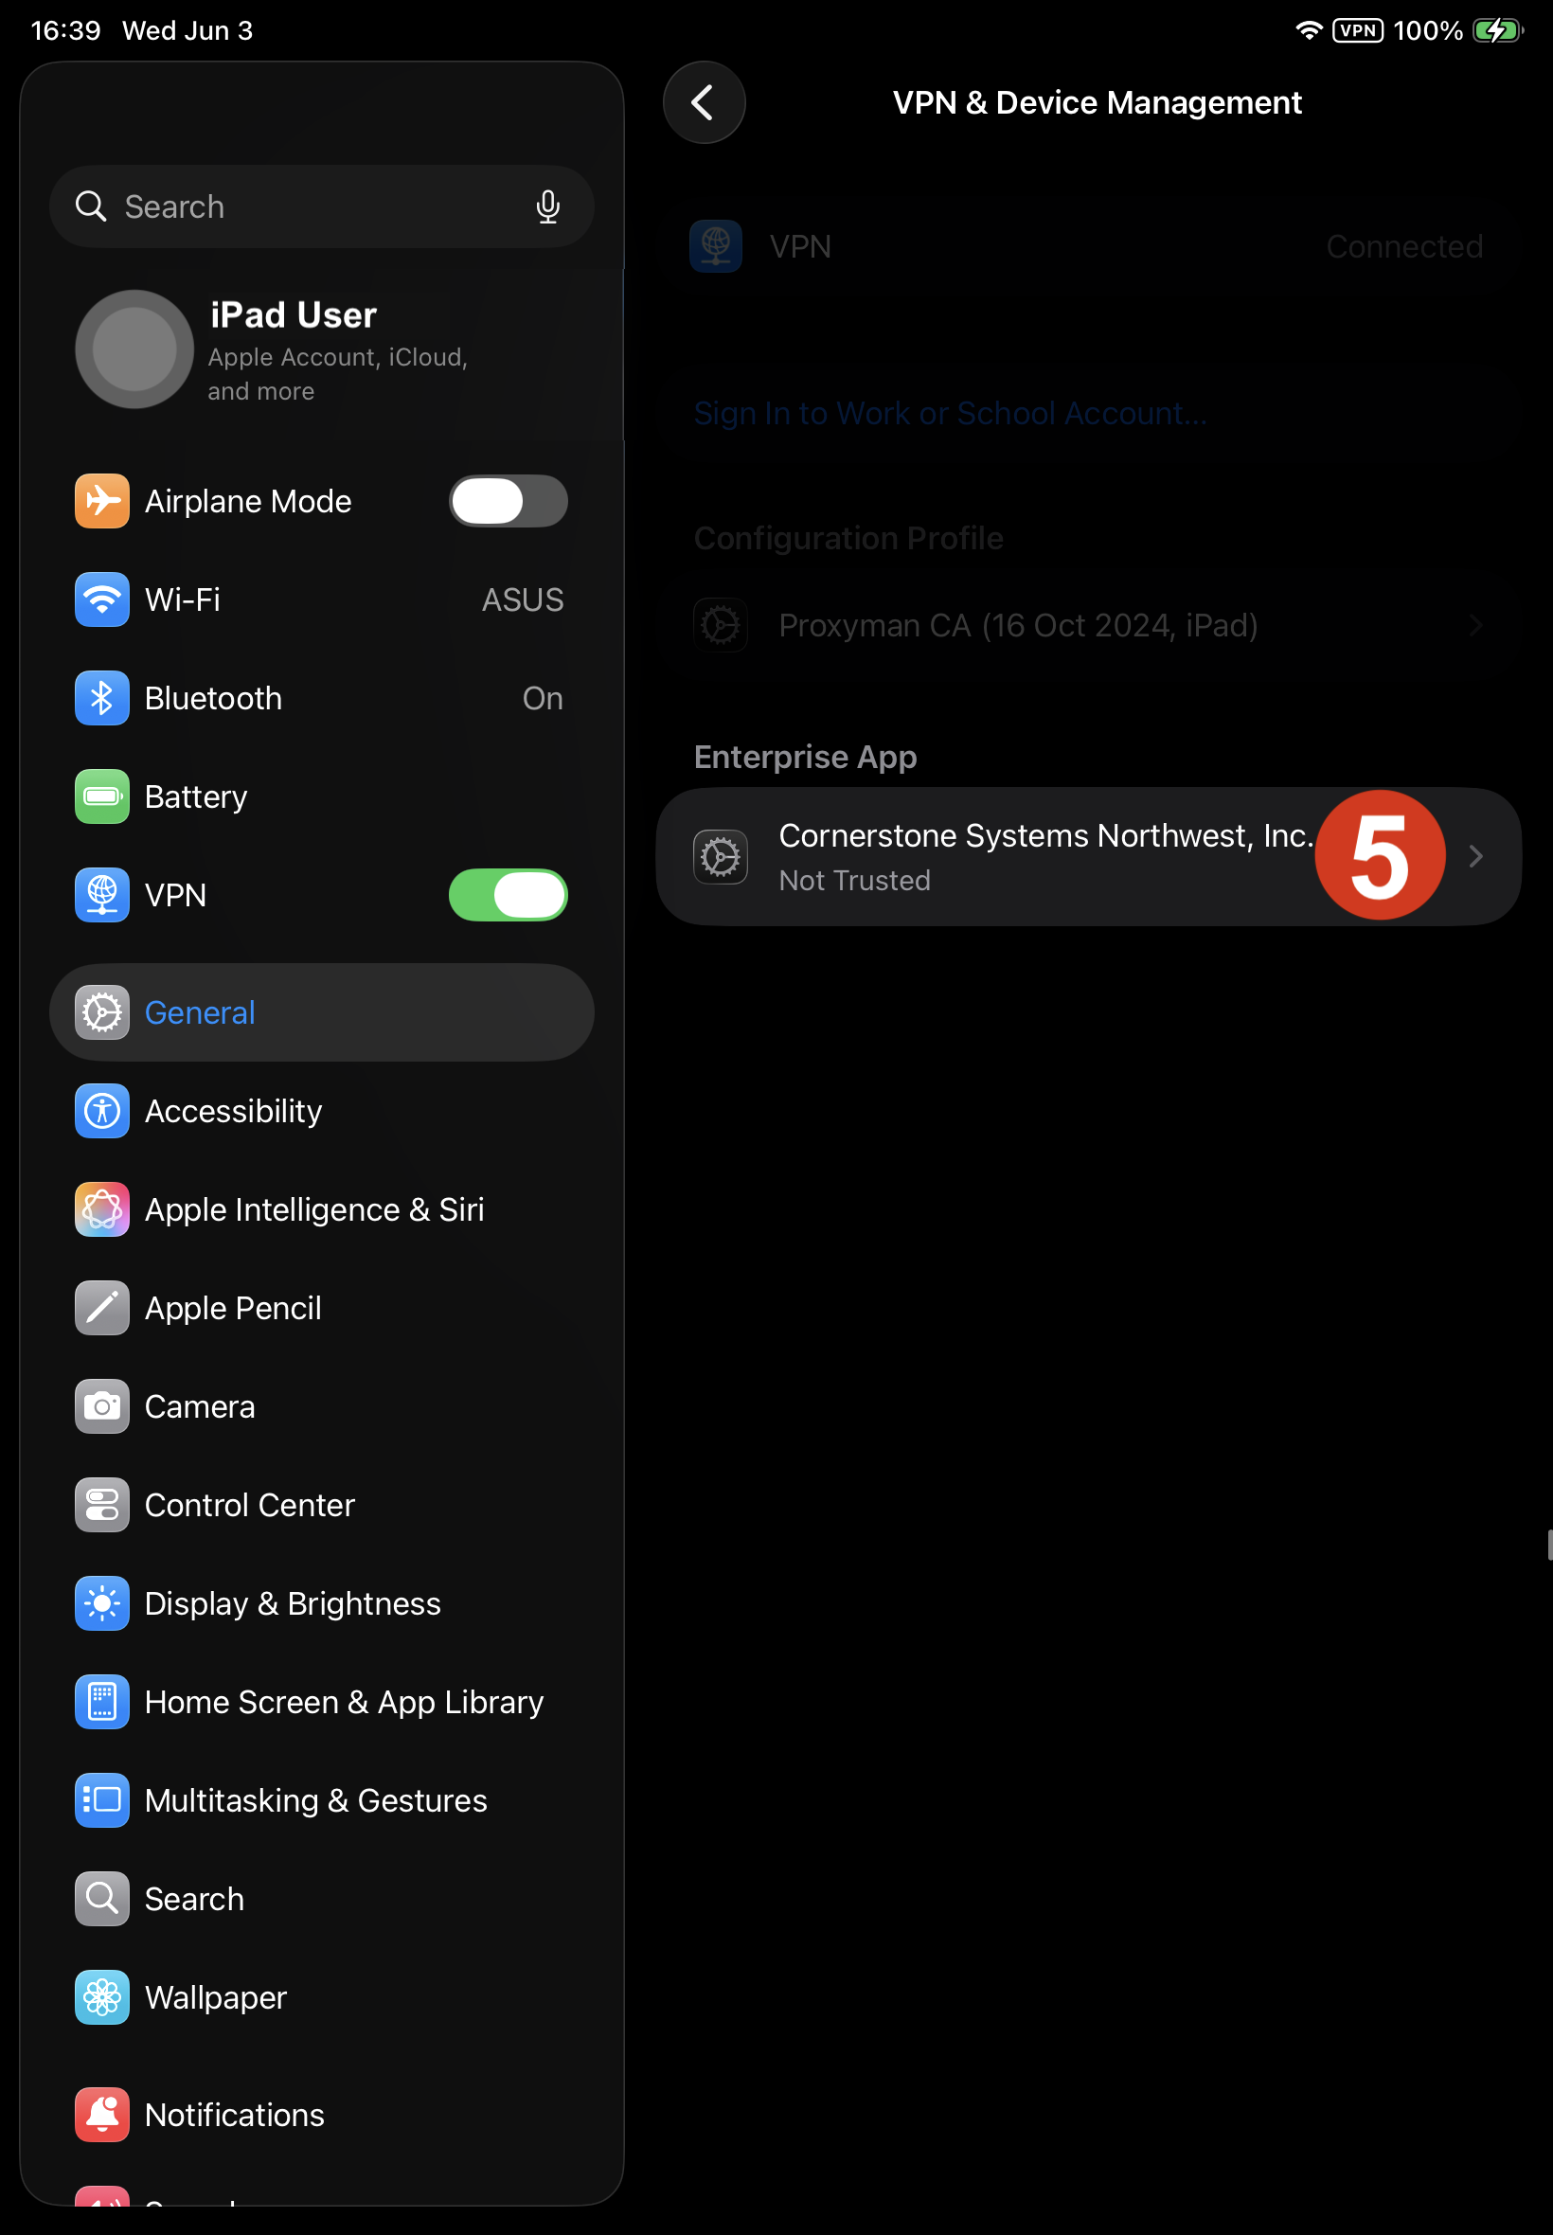Tap the Bluetooth On status value
Screen dimensions: 1553x2235
click(x=543, y=699)
